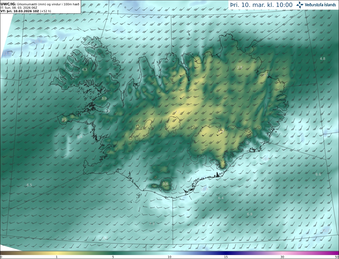Click the "IT: Sun. 08. 03. 2026 06Z" line
The height and width of the screenshot is (259, 339).
coord(19,8)
